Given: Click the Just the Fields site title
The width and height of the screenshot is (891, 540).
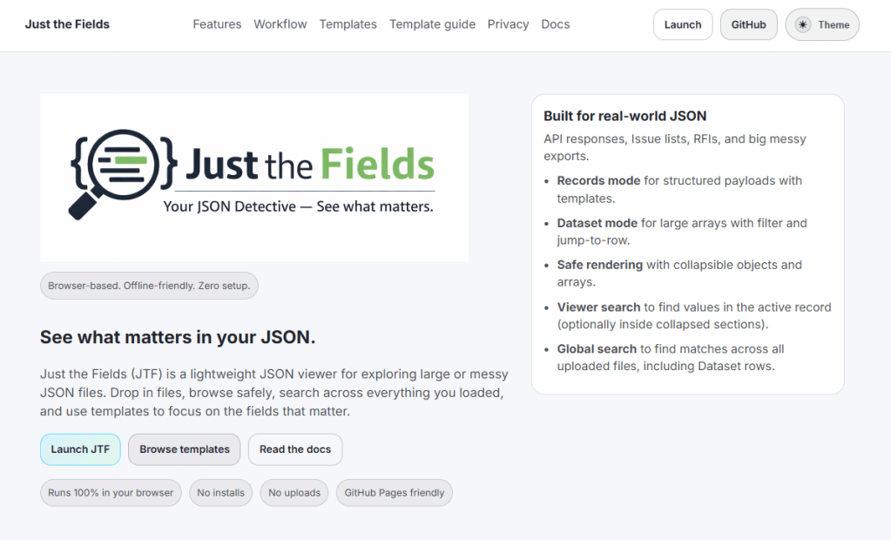Looking at the screenshot, I should point(67,24).
